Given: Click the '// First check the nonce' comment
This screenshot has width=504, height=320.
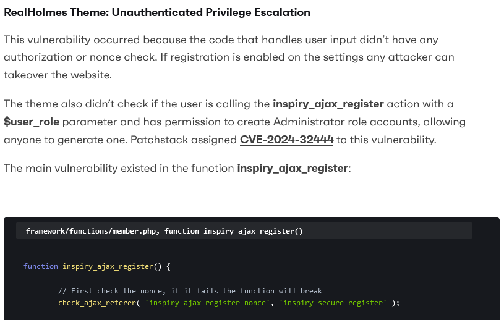Looking at the screenshot, I should [x=190, y=291].
